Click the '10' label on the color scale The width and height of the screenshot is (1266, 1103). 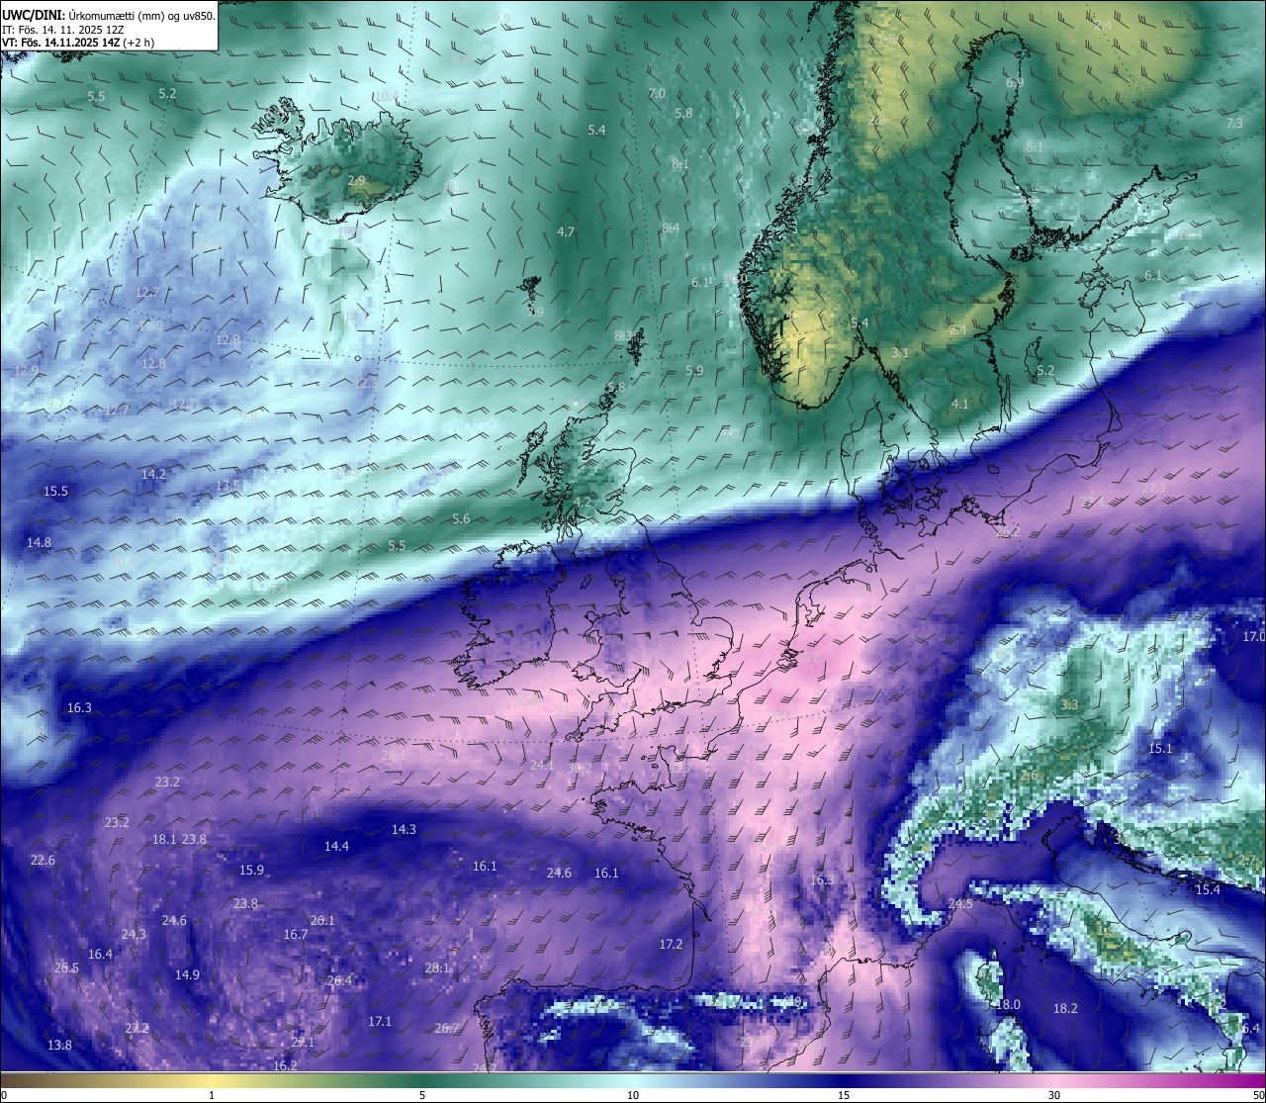633,1095
